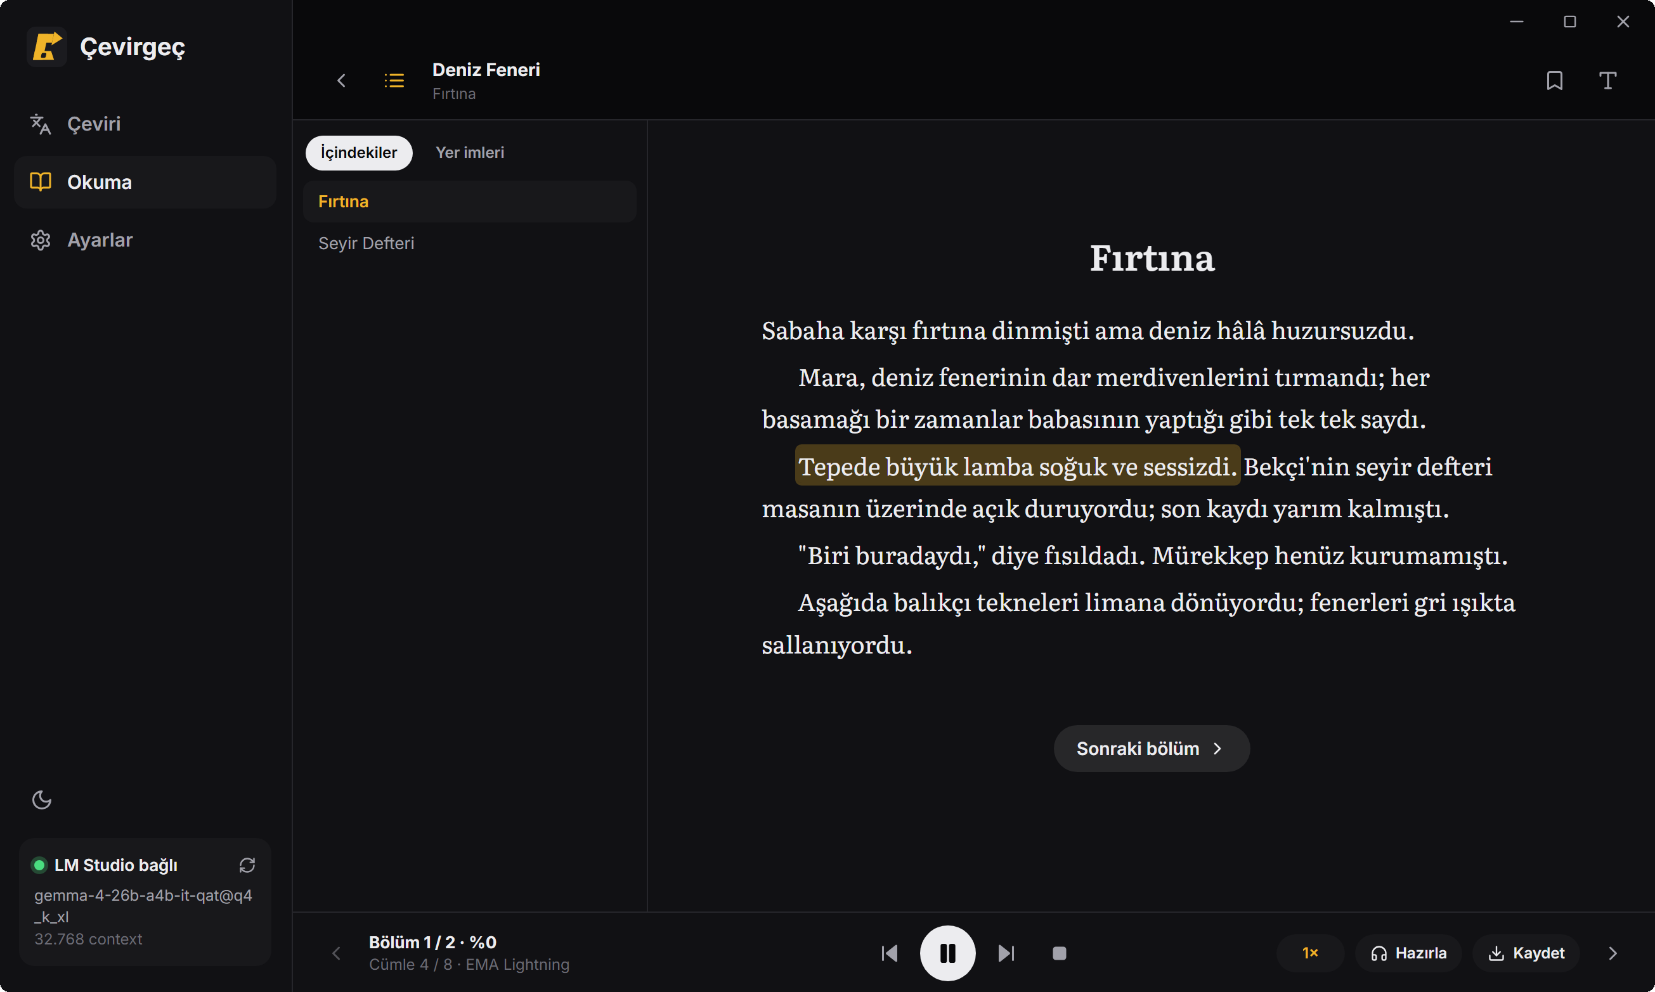The width and height of the screenshot is (1655, 992).
Task: Stop the narration playback
Action: coord(1059,953)
